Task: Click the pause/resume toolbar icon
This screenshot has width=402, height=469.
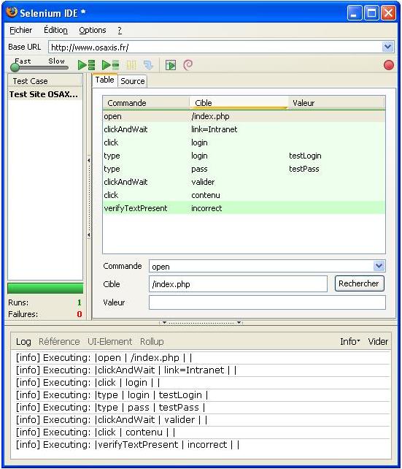Action: [x=131, y=65]
